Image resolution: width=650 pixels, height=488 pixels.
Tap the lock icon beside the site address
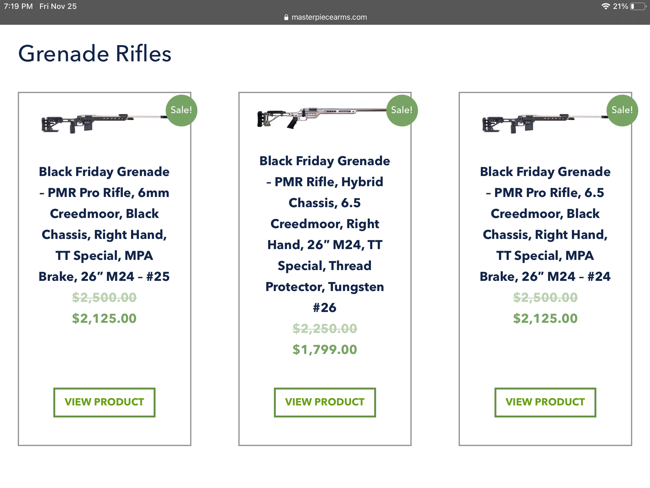(x=286, y=17)
